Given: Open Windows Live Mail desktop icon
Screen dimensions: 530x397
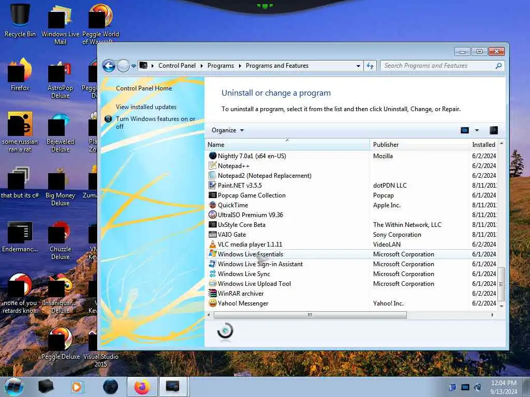Looking at the screenshot, I should pos(60,24).
